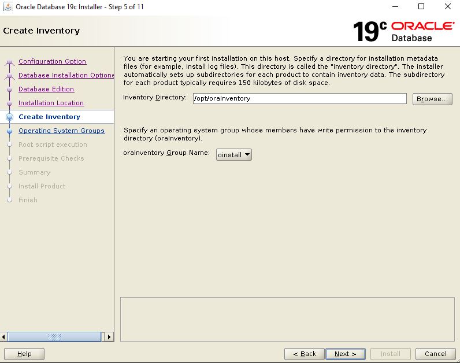
Task: Click the grayed 'Root script execution' step
Action: tap(53, 145)
